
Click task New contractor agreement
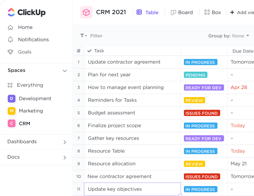[120, 176]
